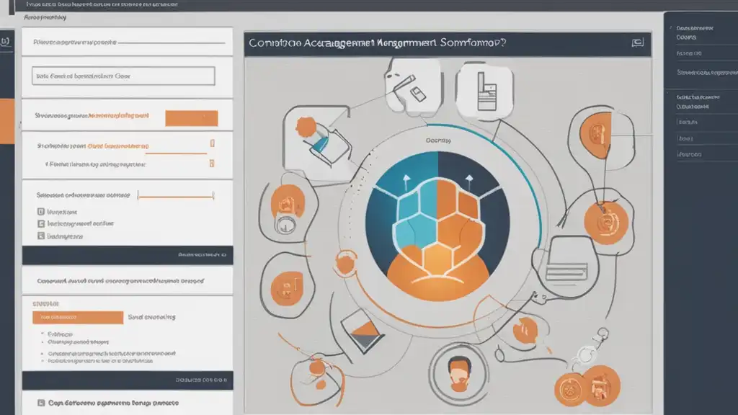Select the stacked document lines icon
Image resolution: width=738 pixels, height=415 pixels.
point(566,272)
